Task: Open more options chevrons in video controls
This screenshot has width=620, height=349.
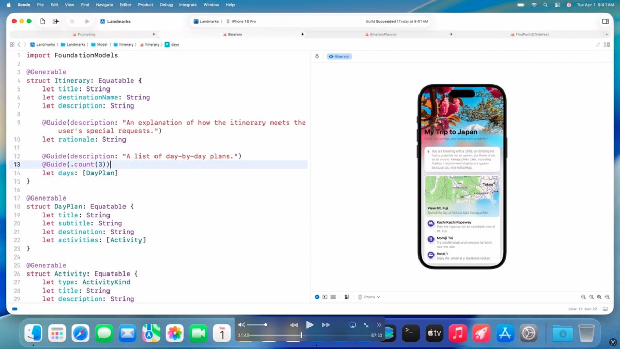Action: click(379, 325)
